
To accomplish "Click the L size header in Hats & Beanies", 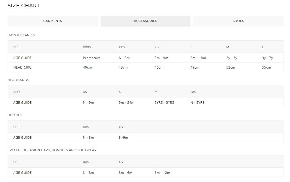I will [263, 47].
